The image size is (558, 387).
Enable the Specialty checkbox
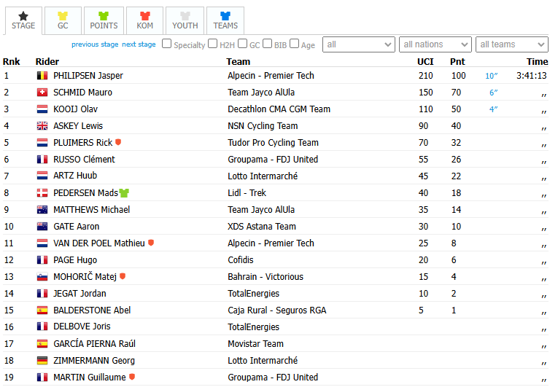[x=166, y=44]
